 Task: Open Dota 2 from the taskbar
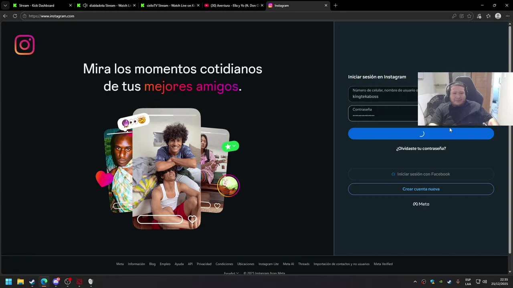tap(79, 282)
